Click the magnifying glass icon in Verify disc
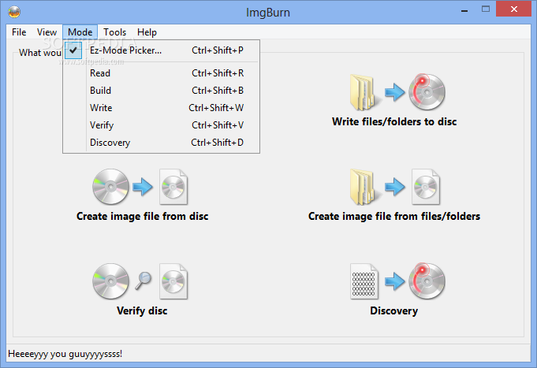The height and width of the screenshot is (368, 537). point(144,281)
